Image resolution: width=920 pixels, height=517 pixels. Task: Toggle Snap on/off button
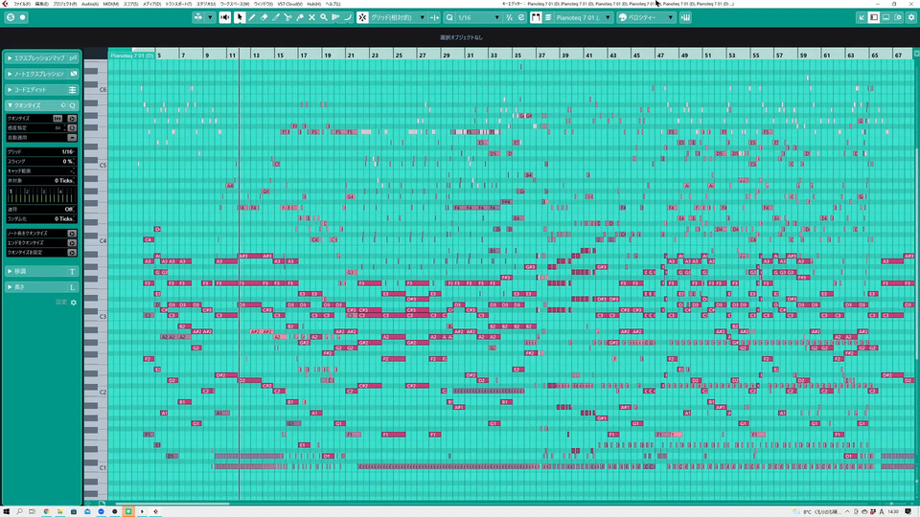pyautogui.click(x=362, y=17)
